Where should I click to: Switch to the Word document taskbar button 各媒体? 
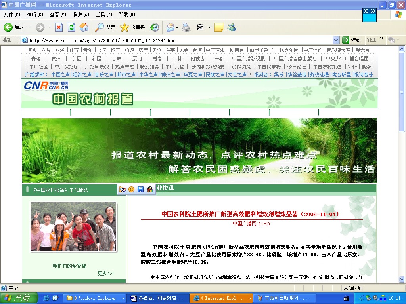click(x=158, y=298)
